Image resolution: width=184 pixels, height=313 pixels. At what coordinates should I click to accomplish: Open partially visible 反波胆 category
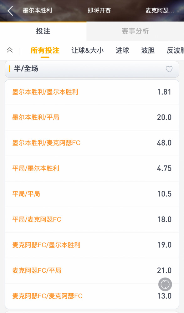pos(175,50)
